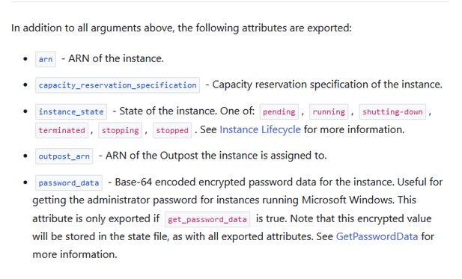462x279 pixels.
Task: Click the stopped state code value
Action: pos(172,130)
